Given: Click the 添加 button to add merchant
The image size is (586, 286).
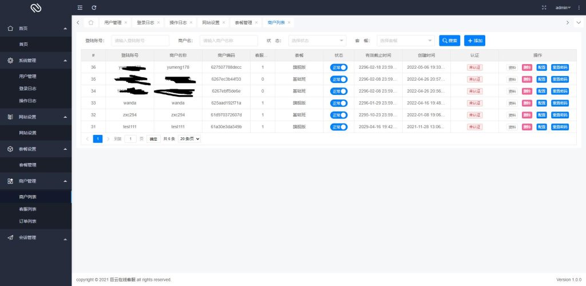Looking at the screenshot, I should pyautogui.click(x=474, y=41).
